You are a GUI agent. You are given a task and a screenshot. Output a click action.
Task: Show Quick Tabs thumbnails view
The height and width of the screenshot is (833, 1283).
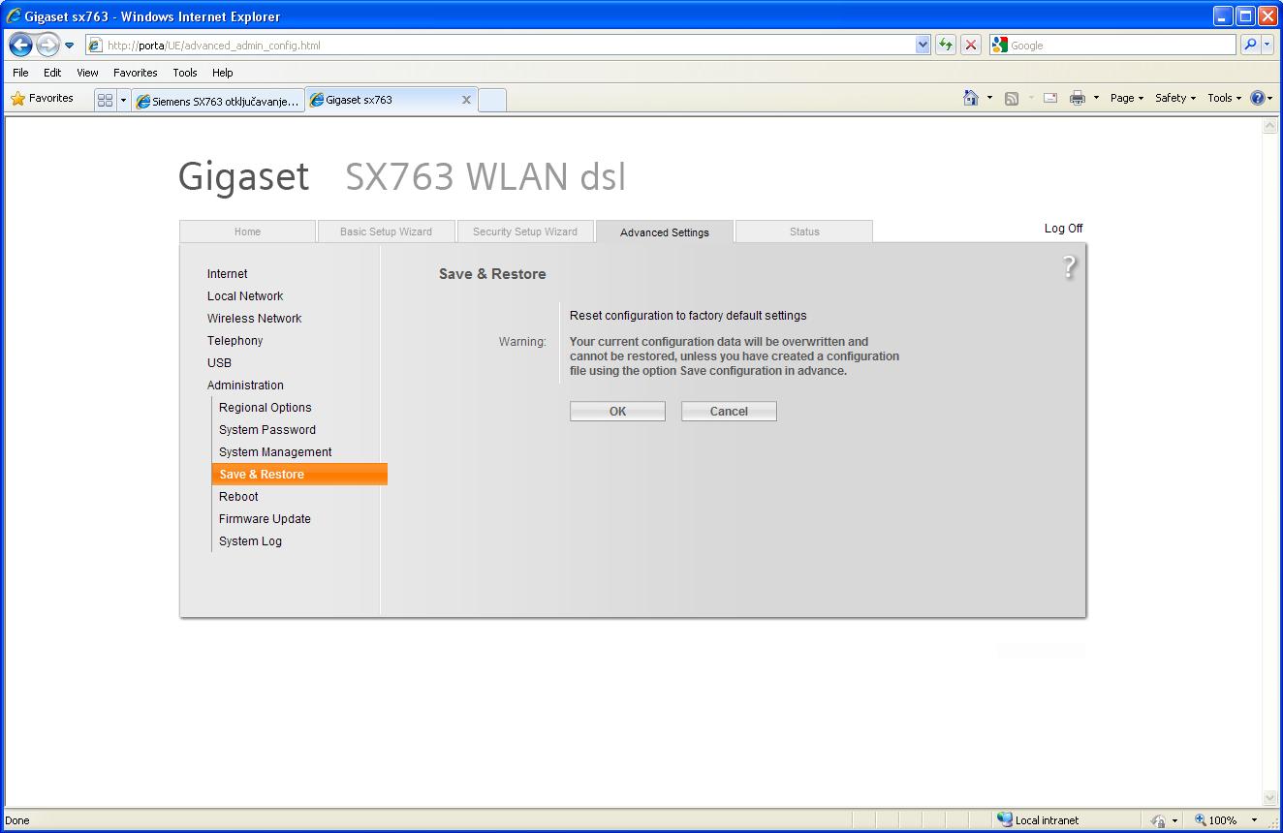click(105, 100)
